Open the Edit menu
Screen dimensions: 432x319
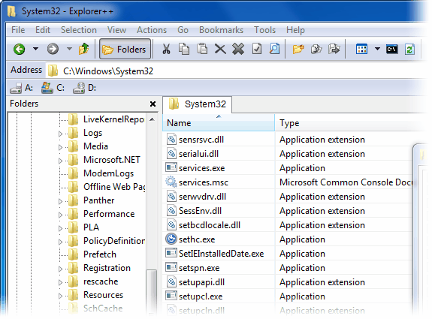pos(43,30)
